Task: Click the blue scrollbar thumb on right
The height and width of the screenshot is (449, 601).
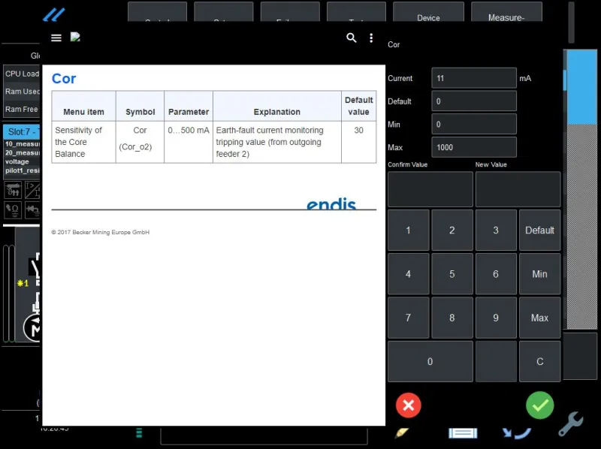Action: pyautogui.click(x=581, y=86)
